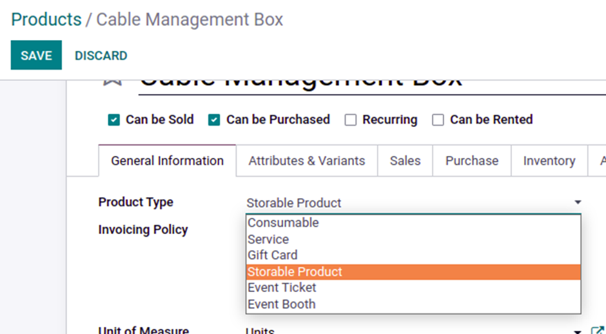
Task: Switch to the Attributes & Variants tab
Action: (x=307, y=161)
